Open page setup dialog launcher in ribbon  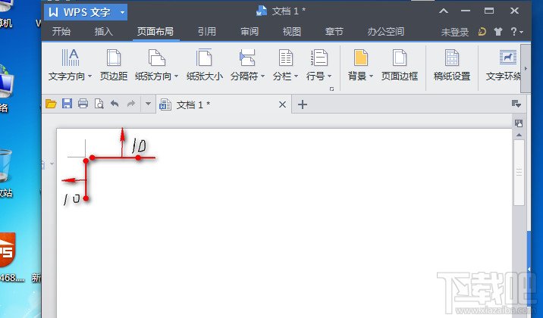pyautogui.click(x=331, y=89)
